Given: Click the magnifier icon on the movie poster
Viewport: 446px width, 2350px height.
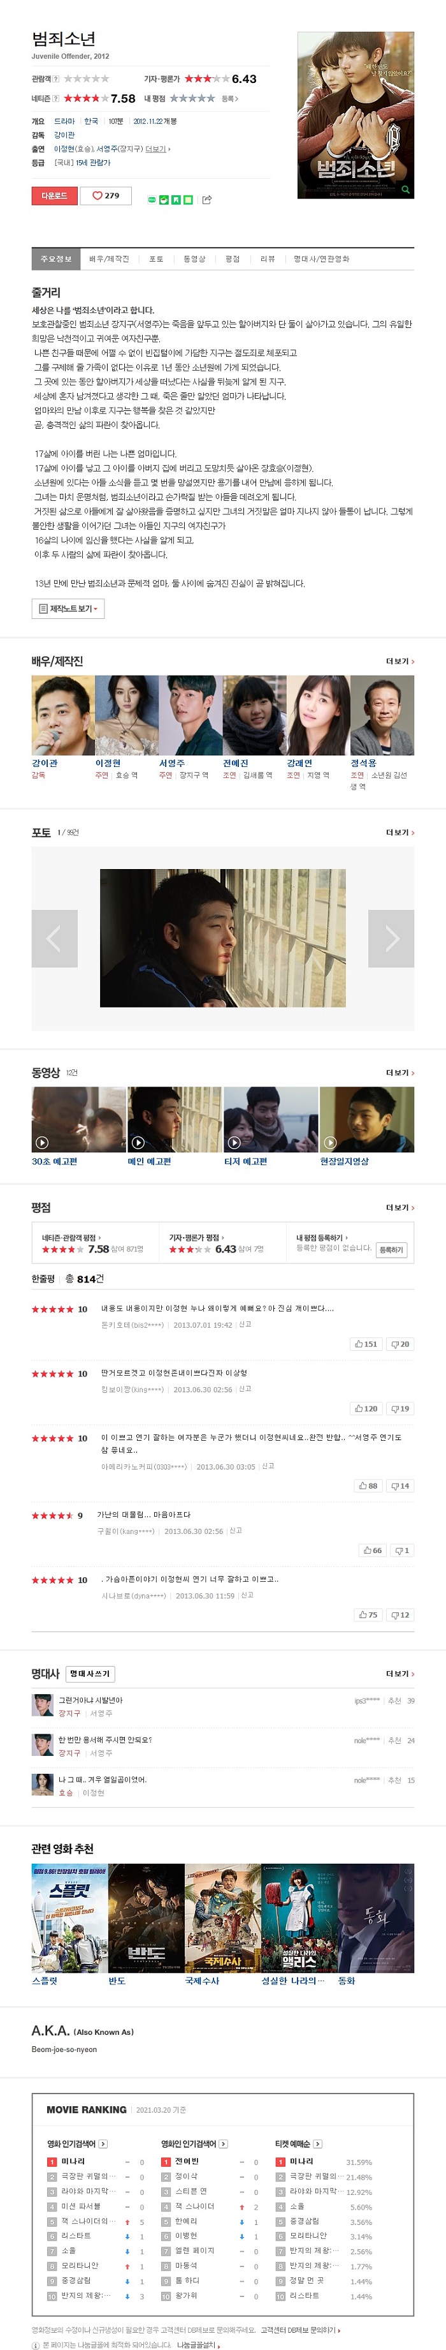Looking at the screenshot, I should tap(406, 191).
